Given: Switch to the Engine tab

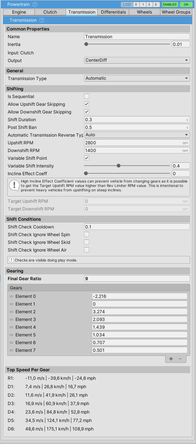Looking at the screenshot, I should point(19,12).
